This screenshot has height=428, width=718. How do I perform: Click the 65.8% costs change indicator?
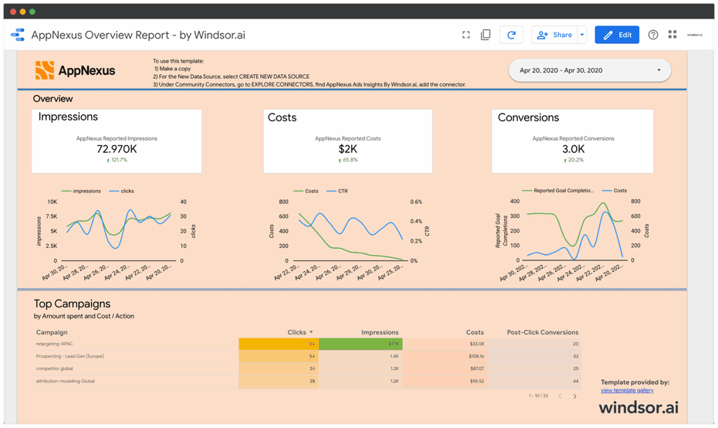tap(348, 160)
